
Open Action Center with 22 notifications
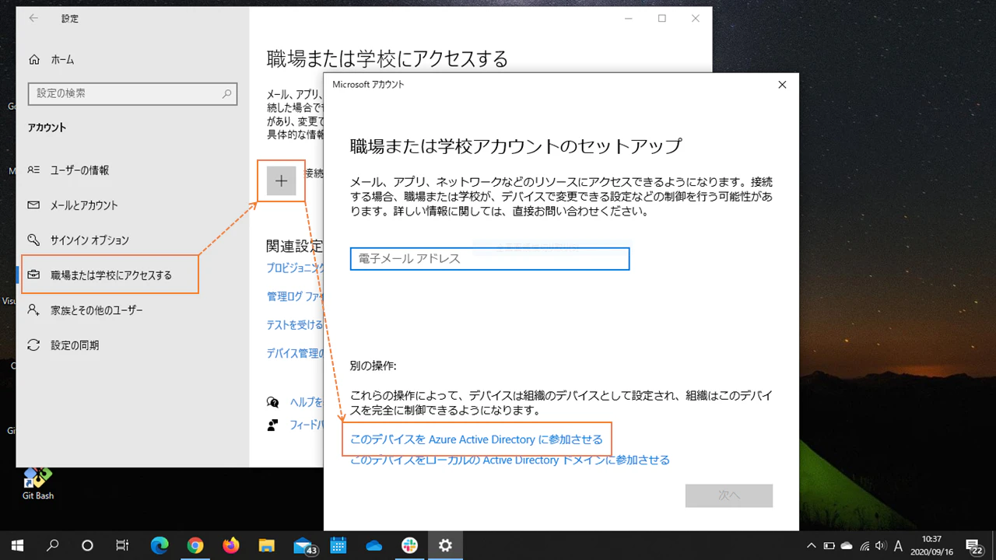(973, 545)
